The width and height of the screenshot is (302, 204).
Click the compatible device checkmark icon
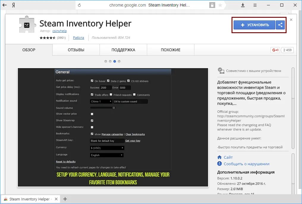click(x=221, y=70)
